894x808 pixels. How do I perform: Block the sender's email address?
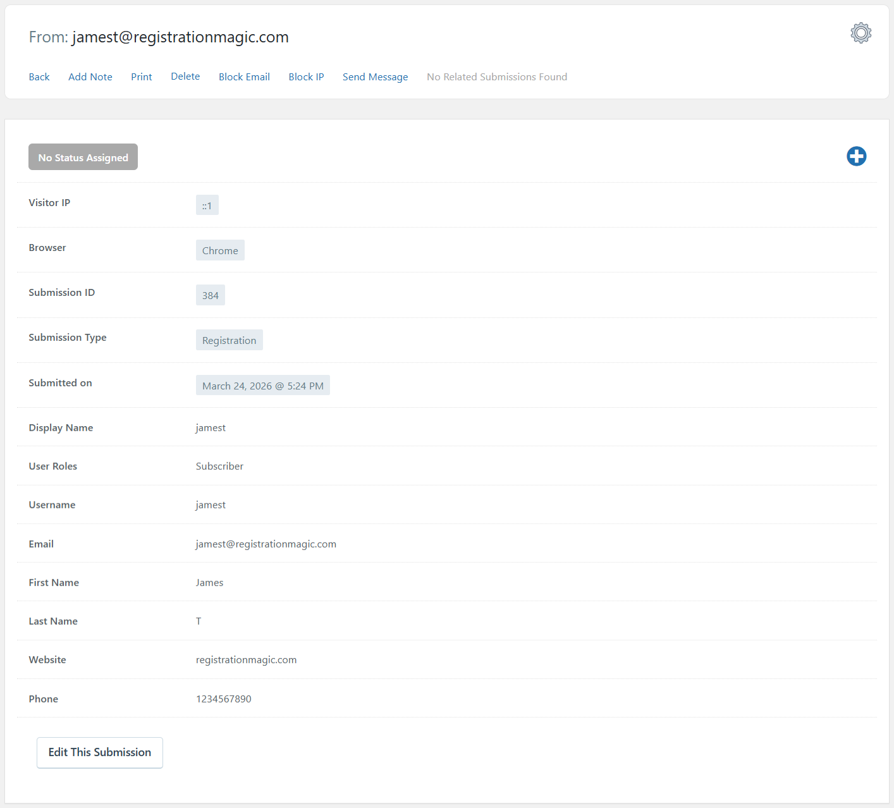244,77
